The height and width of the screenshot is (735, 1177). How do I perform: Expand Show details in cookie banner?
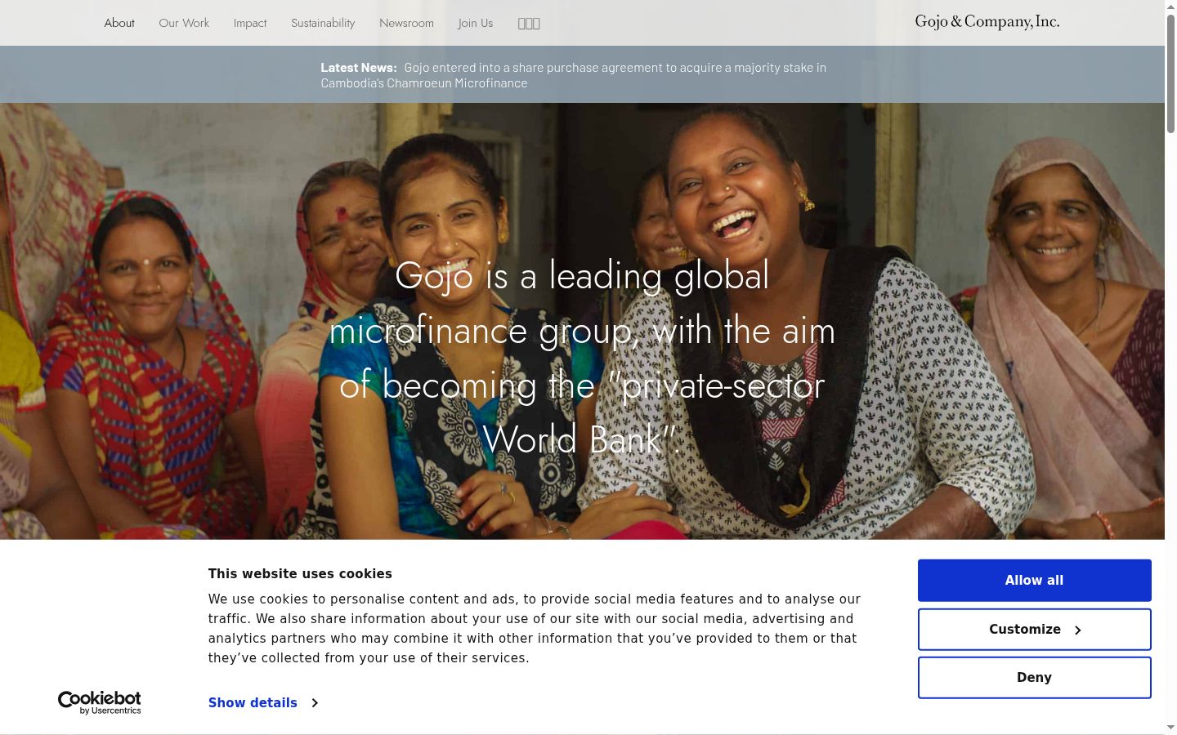pos(263,702)
